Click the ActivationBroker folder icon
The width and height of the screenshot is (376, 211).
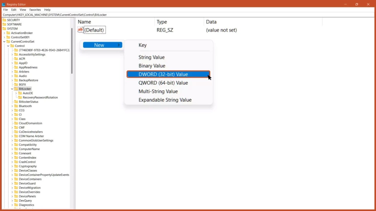pyautogui.click(x=8, y=33)
